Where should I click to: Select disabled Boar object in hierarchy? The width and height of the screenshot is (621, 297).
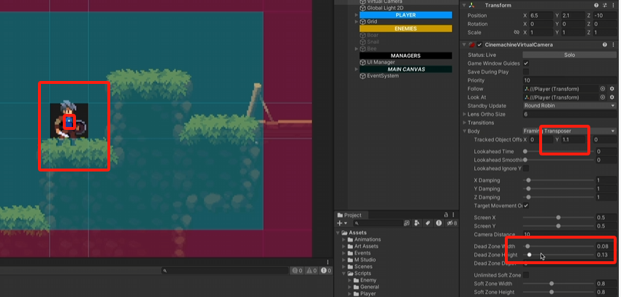369,35
